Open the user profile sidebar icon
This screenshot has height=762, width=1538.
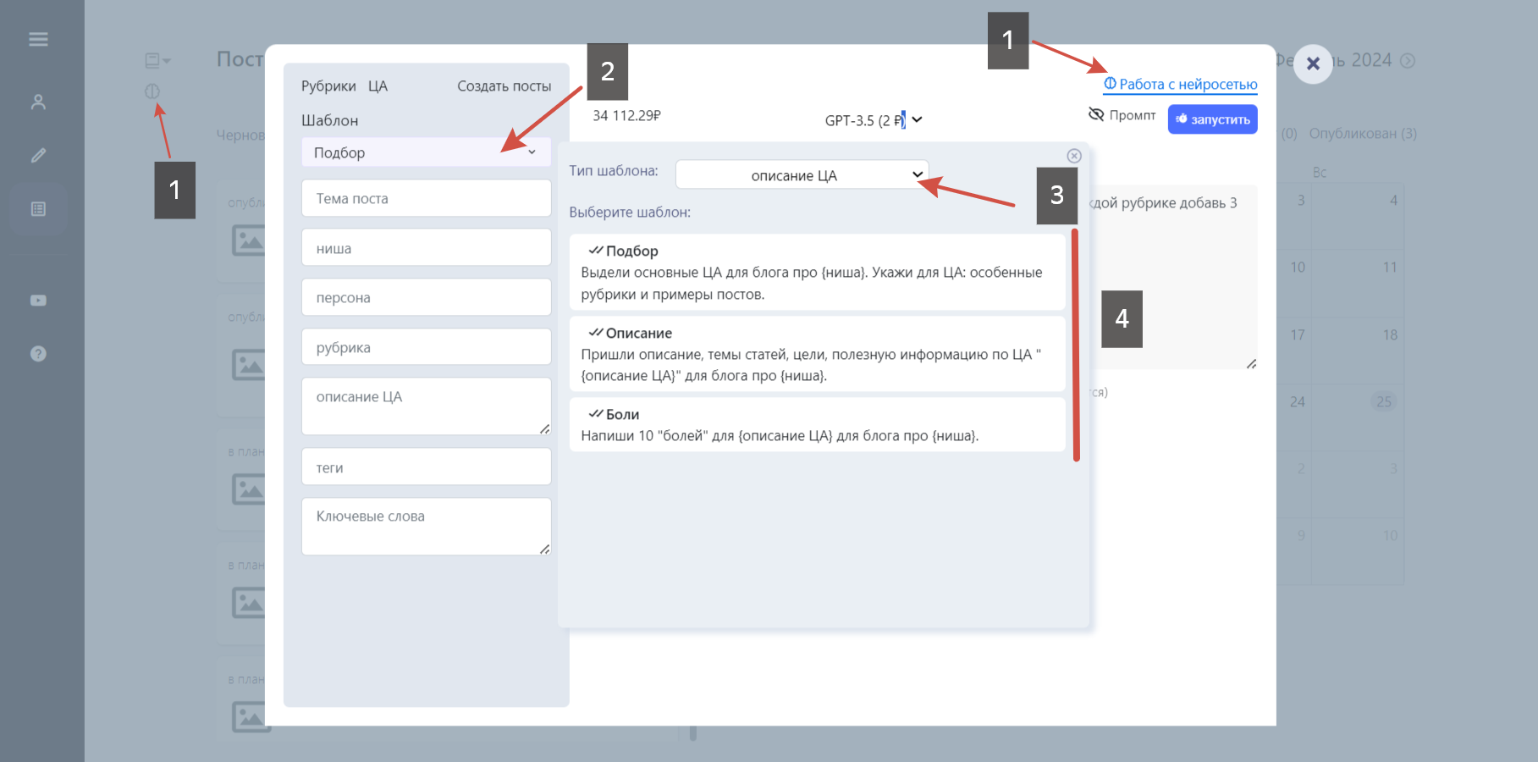point(38,102)
